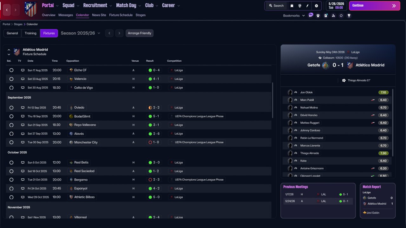
Task: Click the TV icon in Valencia row
Action: pyautogui.click(x=23, y=79)
